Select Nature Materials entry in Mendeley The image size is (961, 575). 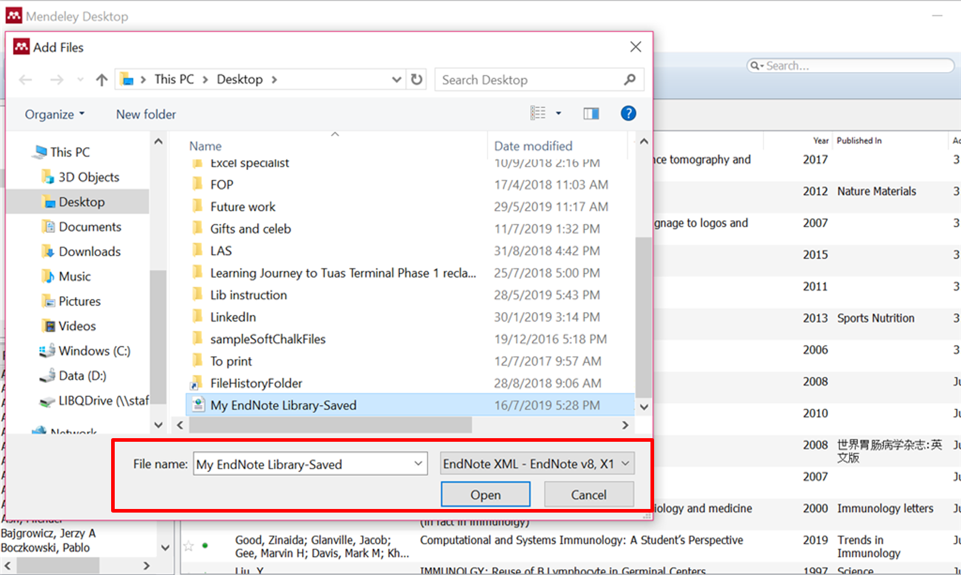(x=876, y=191)
